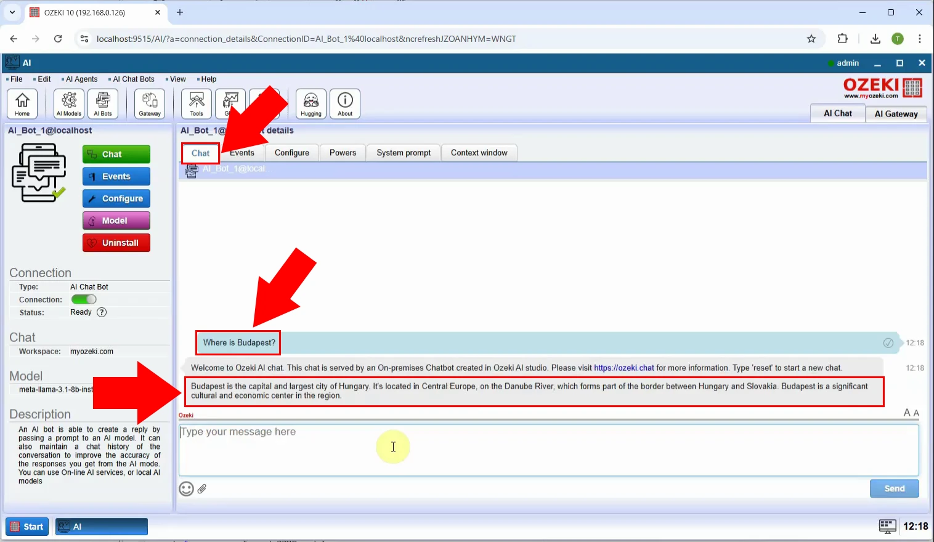Viewport: 934px width, 542px height.
Task: Open the https://ozeki.chat link
Action: tap(624, 368)
